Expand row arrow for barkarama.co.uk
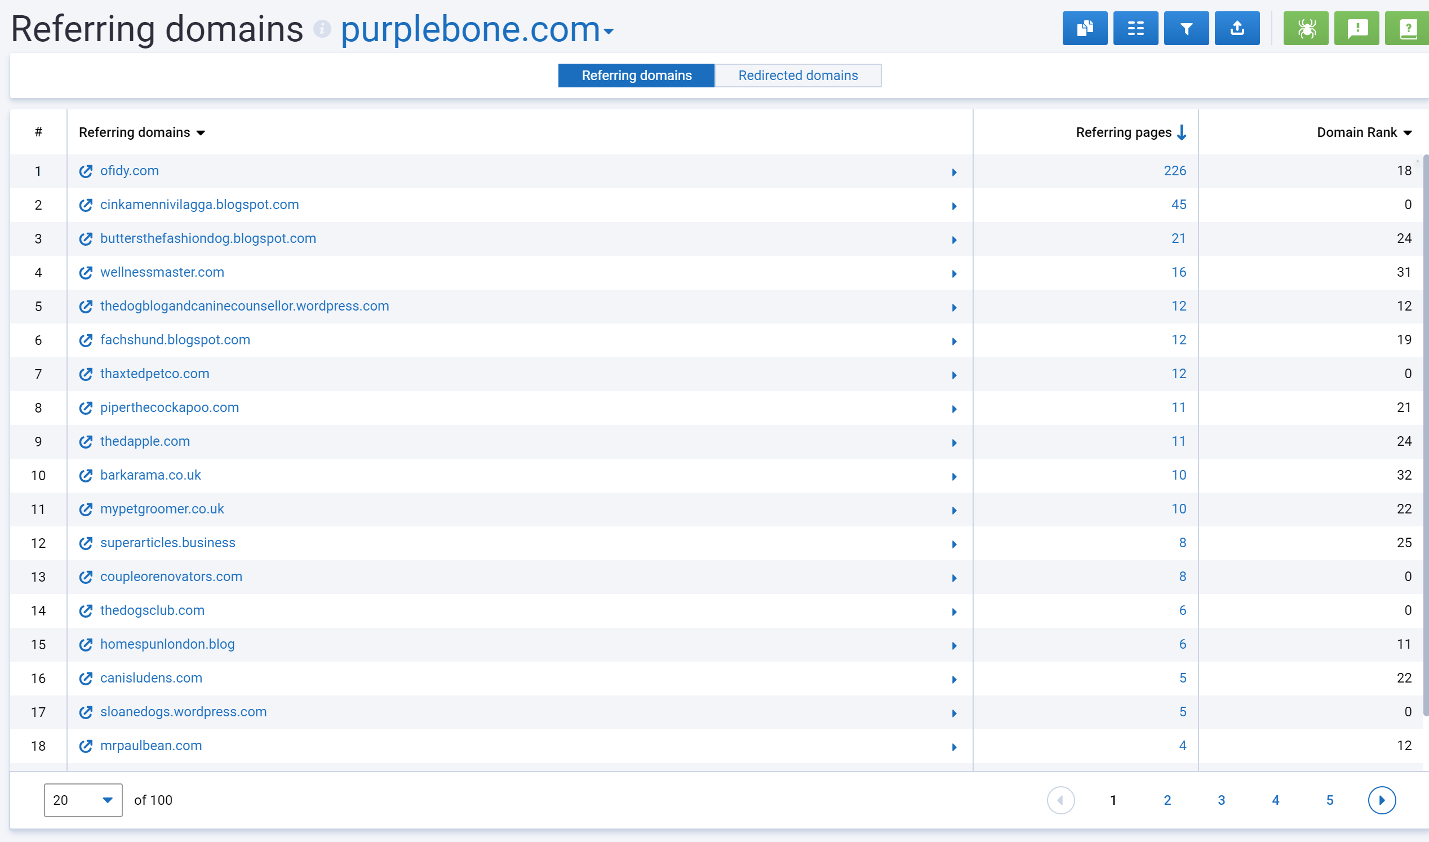Viewport: 1429px width, 842px height. coord(954,477)
